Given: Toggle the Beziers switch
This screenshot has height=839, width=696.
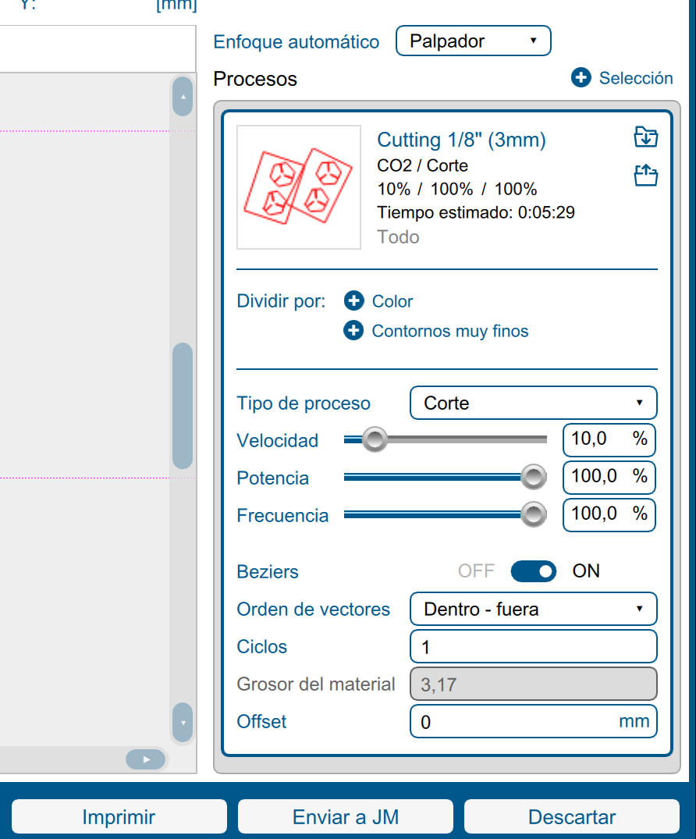Looking at the screenshot, I should click(x=534, y=571).
